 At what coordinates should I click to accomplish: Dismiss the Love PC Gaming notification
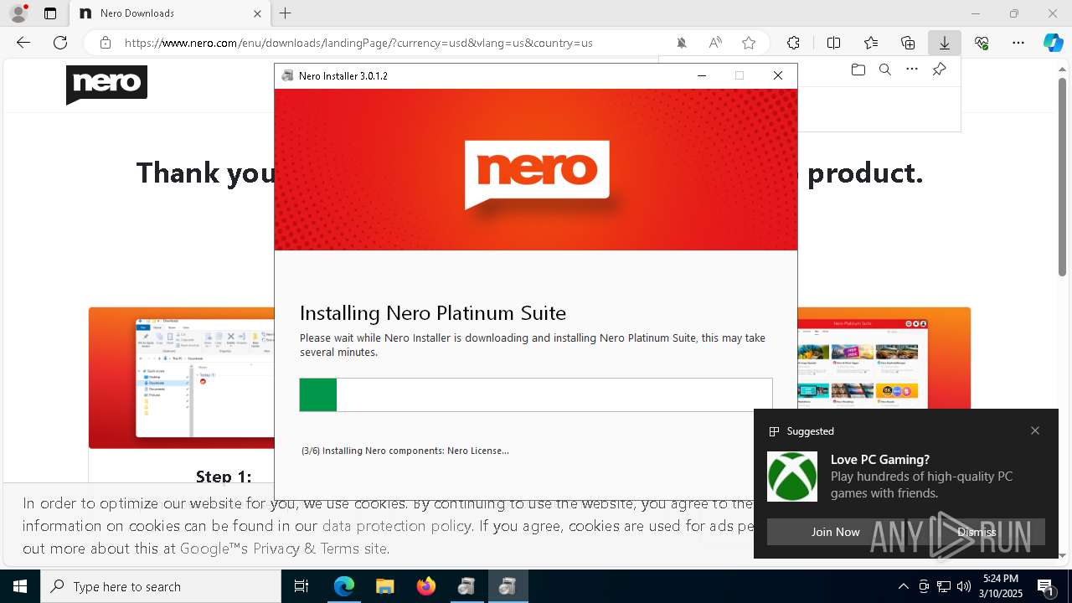[x=977, y=532]
